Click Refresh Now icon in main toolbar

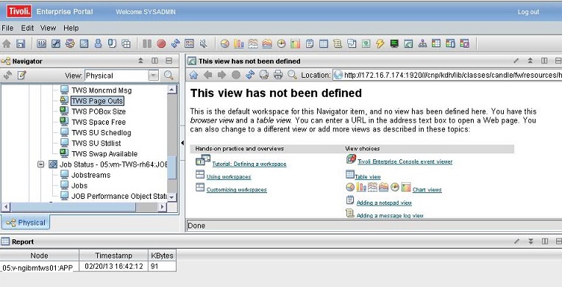[x=175, y=43]
